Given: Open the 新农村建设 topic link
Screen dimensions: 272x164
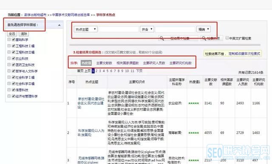Looking at the screenshot, I should tap(91, 103).
